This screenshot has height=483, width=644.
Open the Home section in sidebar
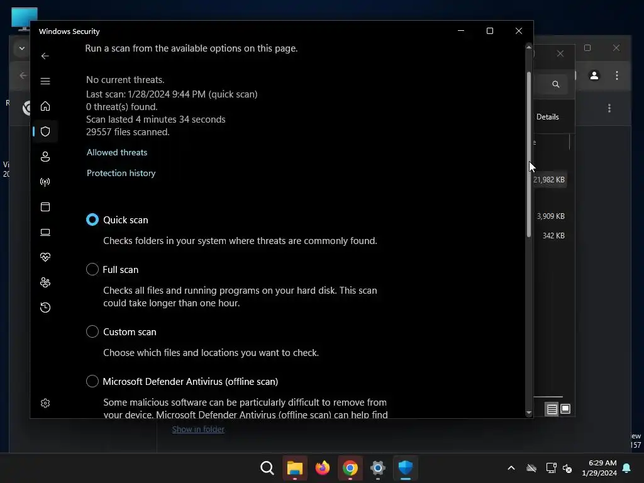(45, 106)
